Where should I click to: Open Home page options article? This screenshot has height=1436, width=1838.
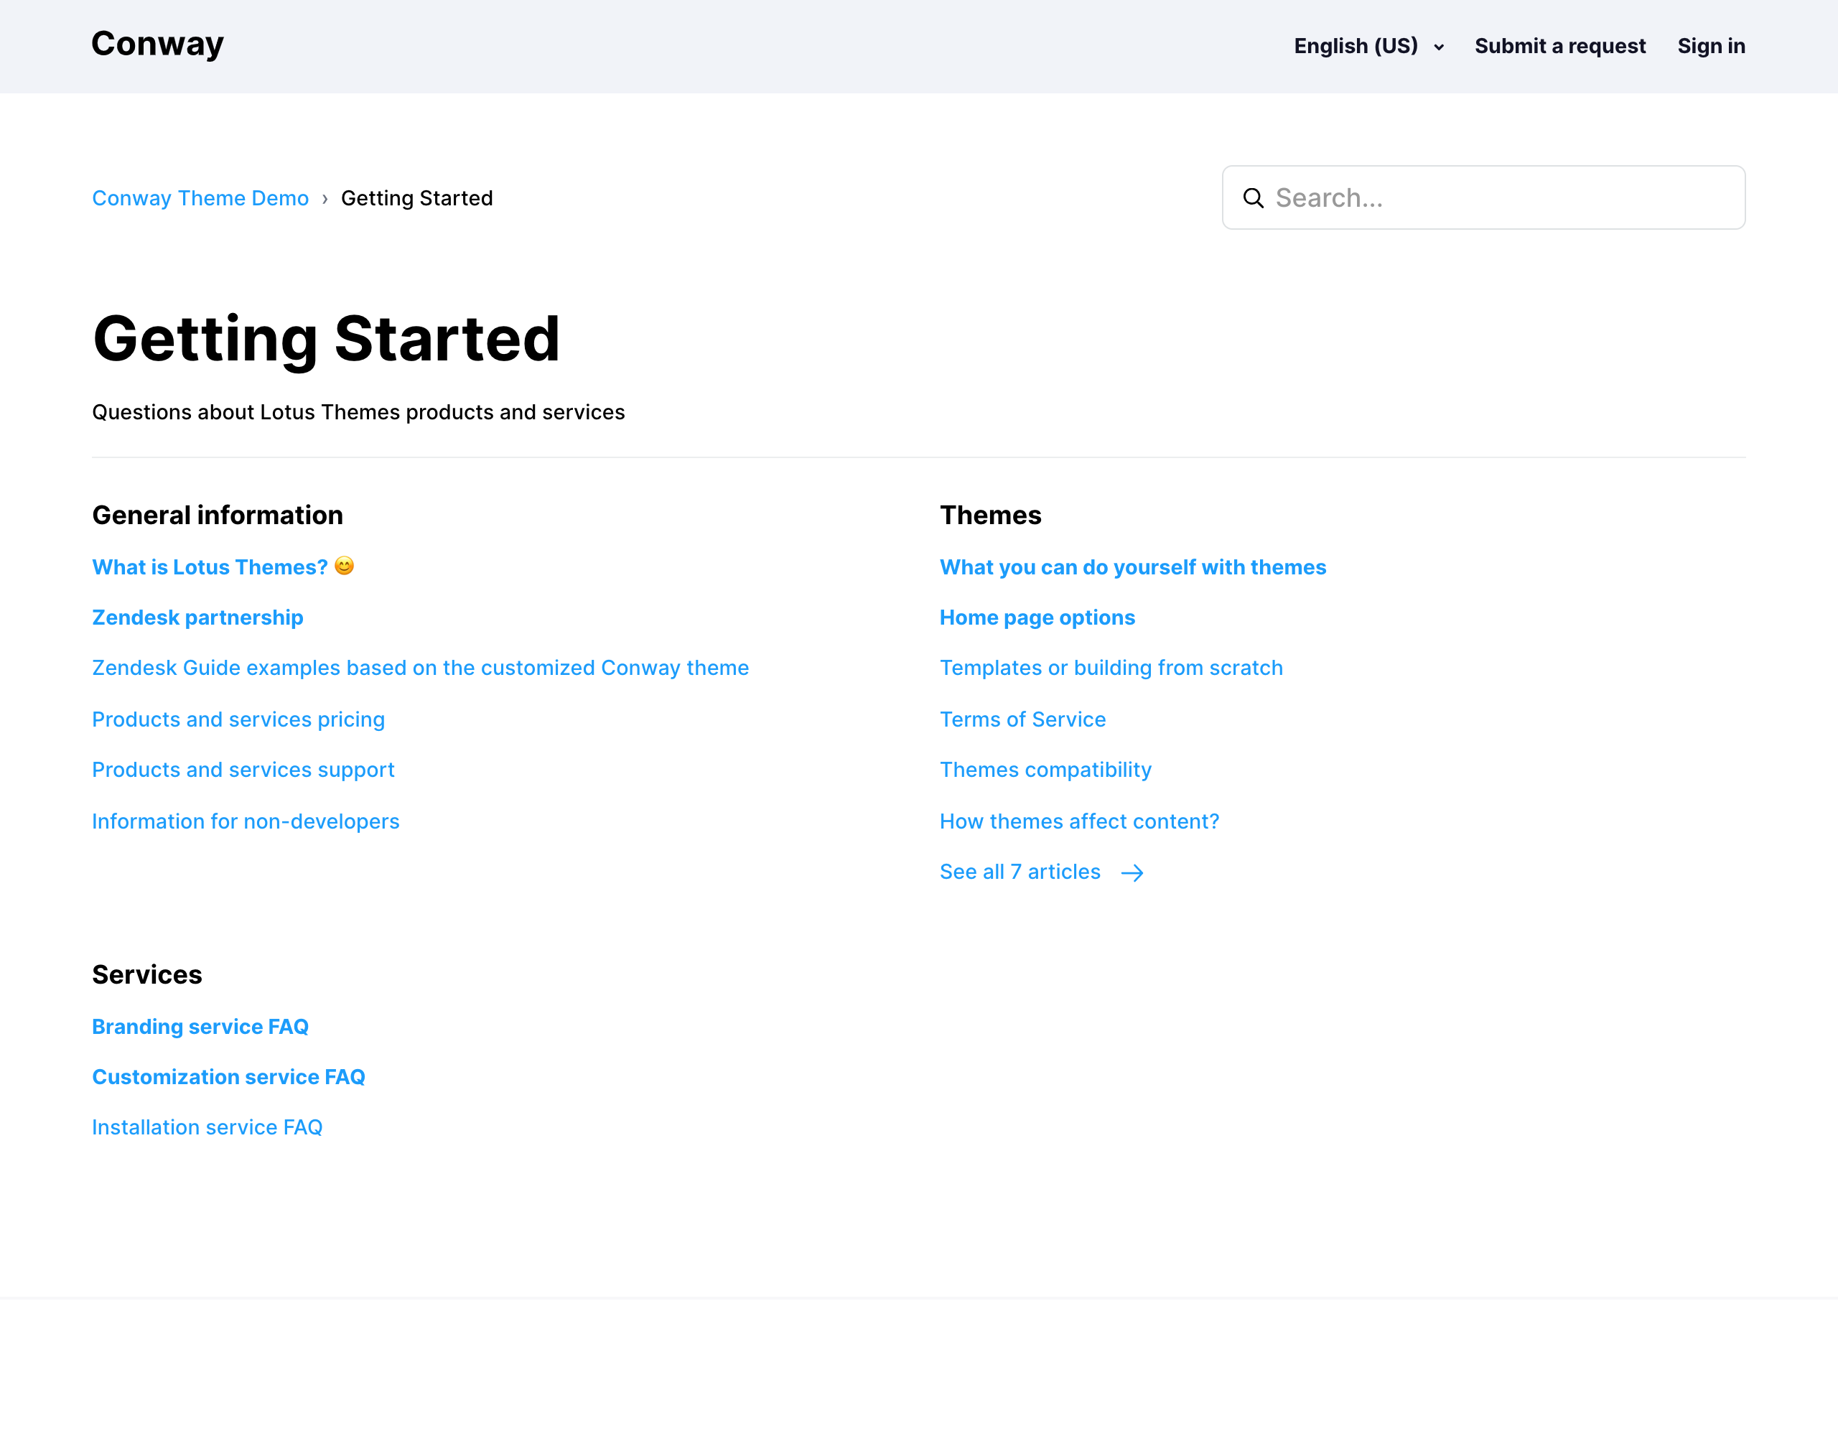[1037, 617]
